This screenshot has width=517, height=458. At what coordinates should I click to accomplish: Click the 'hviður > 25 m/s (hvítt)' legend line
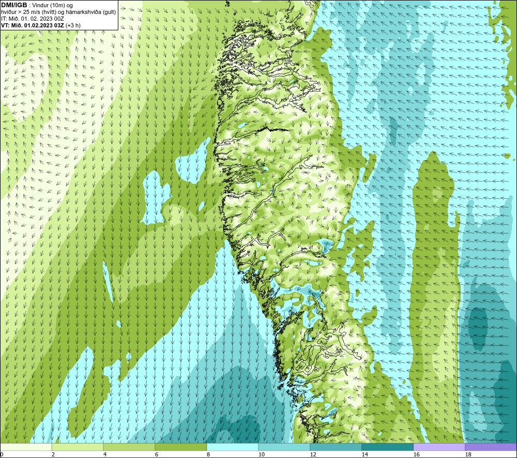58,12
